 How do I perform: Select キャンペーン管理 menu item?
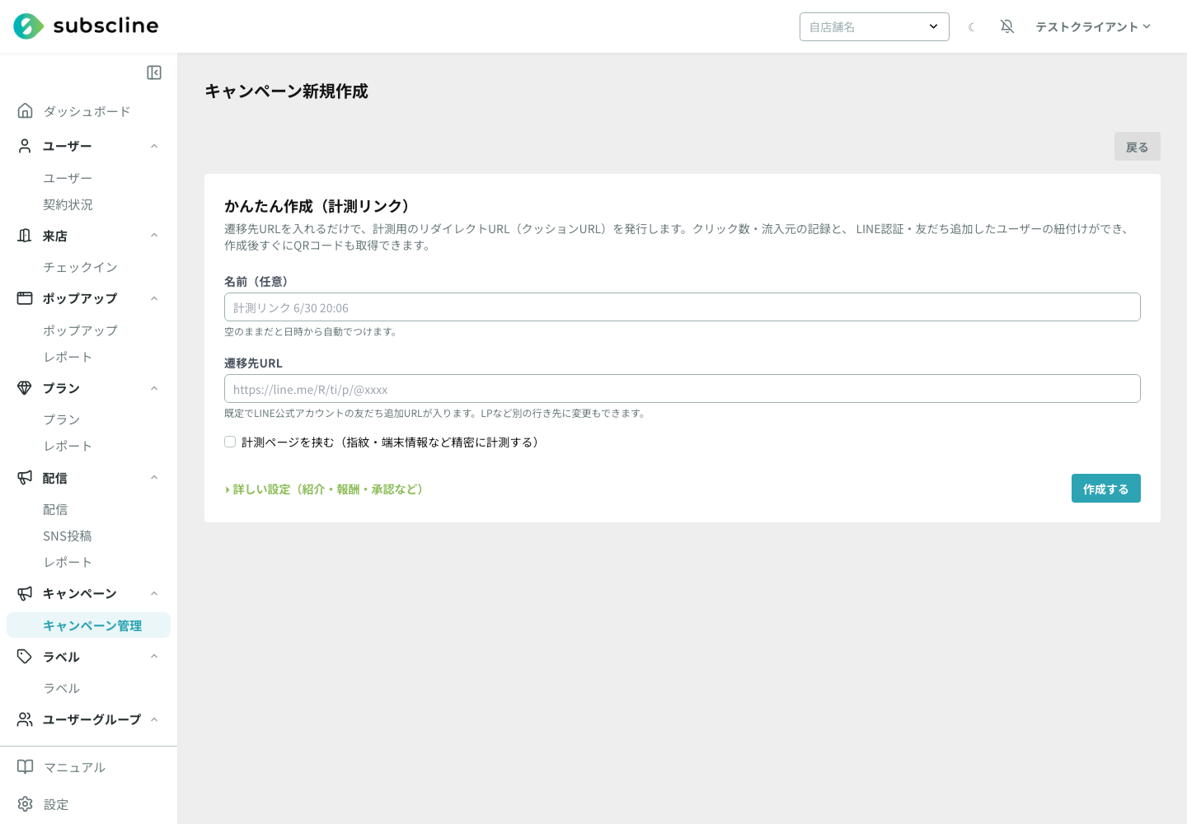(88, 625)
